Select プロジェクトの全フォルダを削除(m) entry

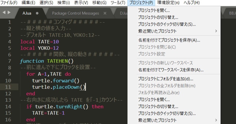(x=167, y=86)
